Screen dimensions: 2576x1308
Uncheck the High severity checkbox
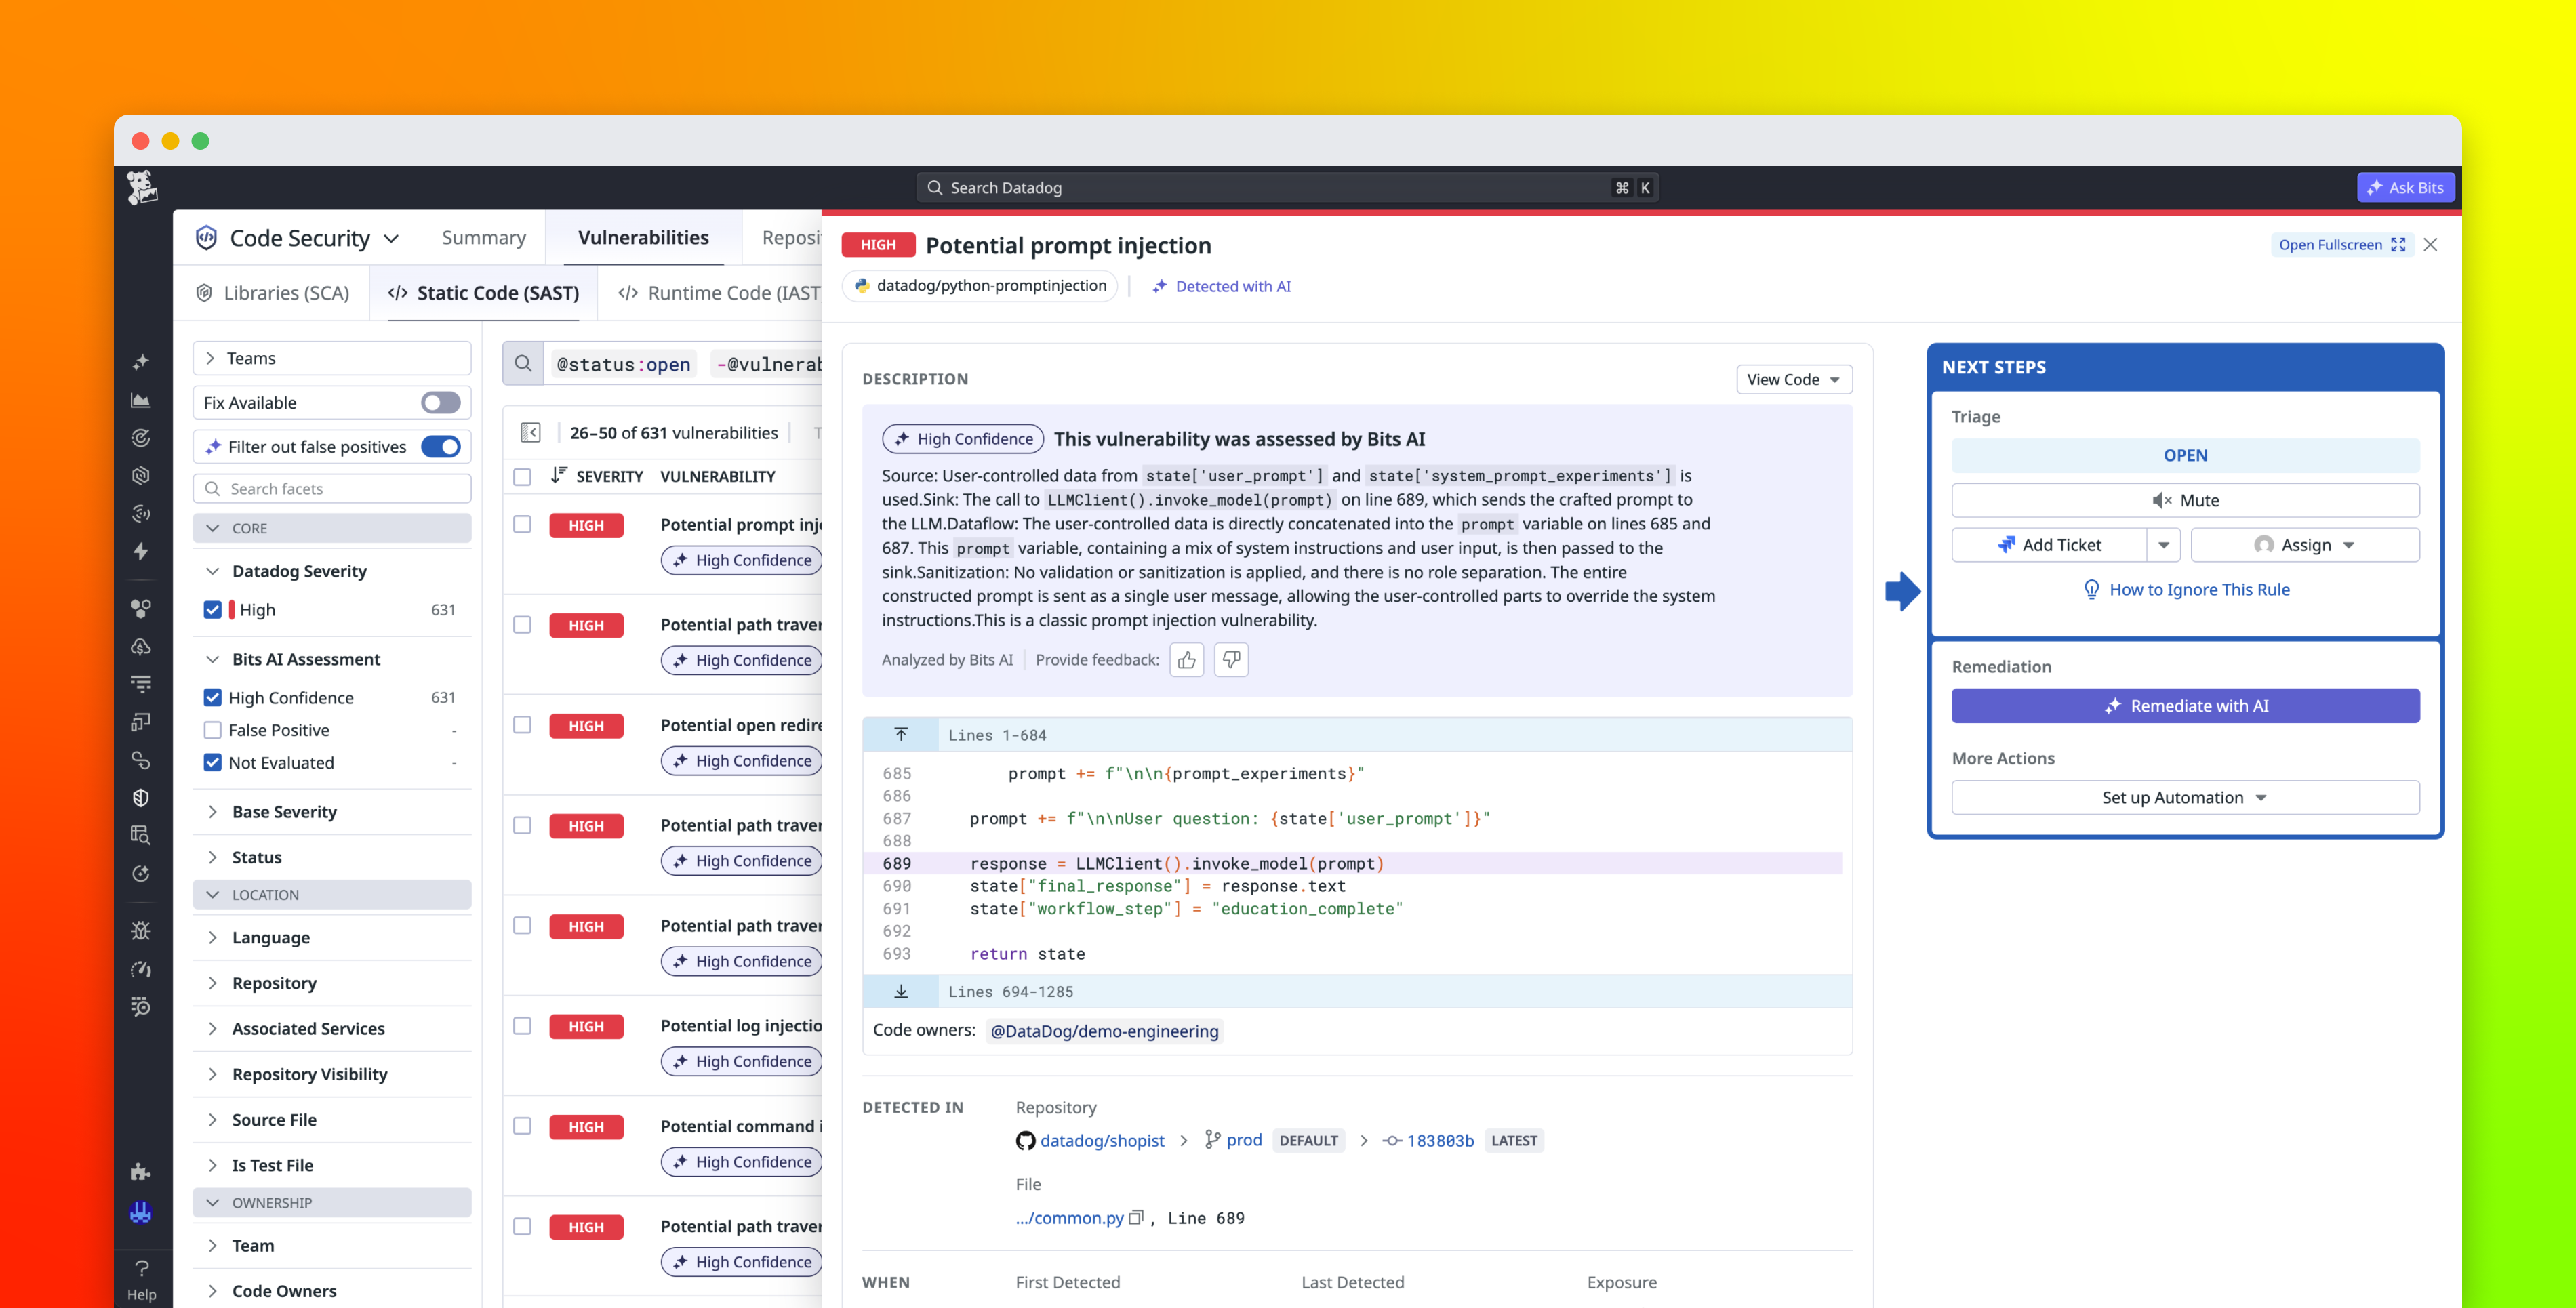point(212,609)
